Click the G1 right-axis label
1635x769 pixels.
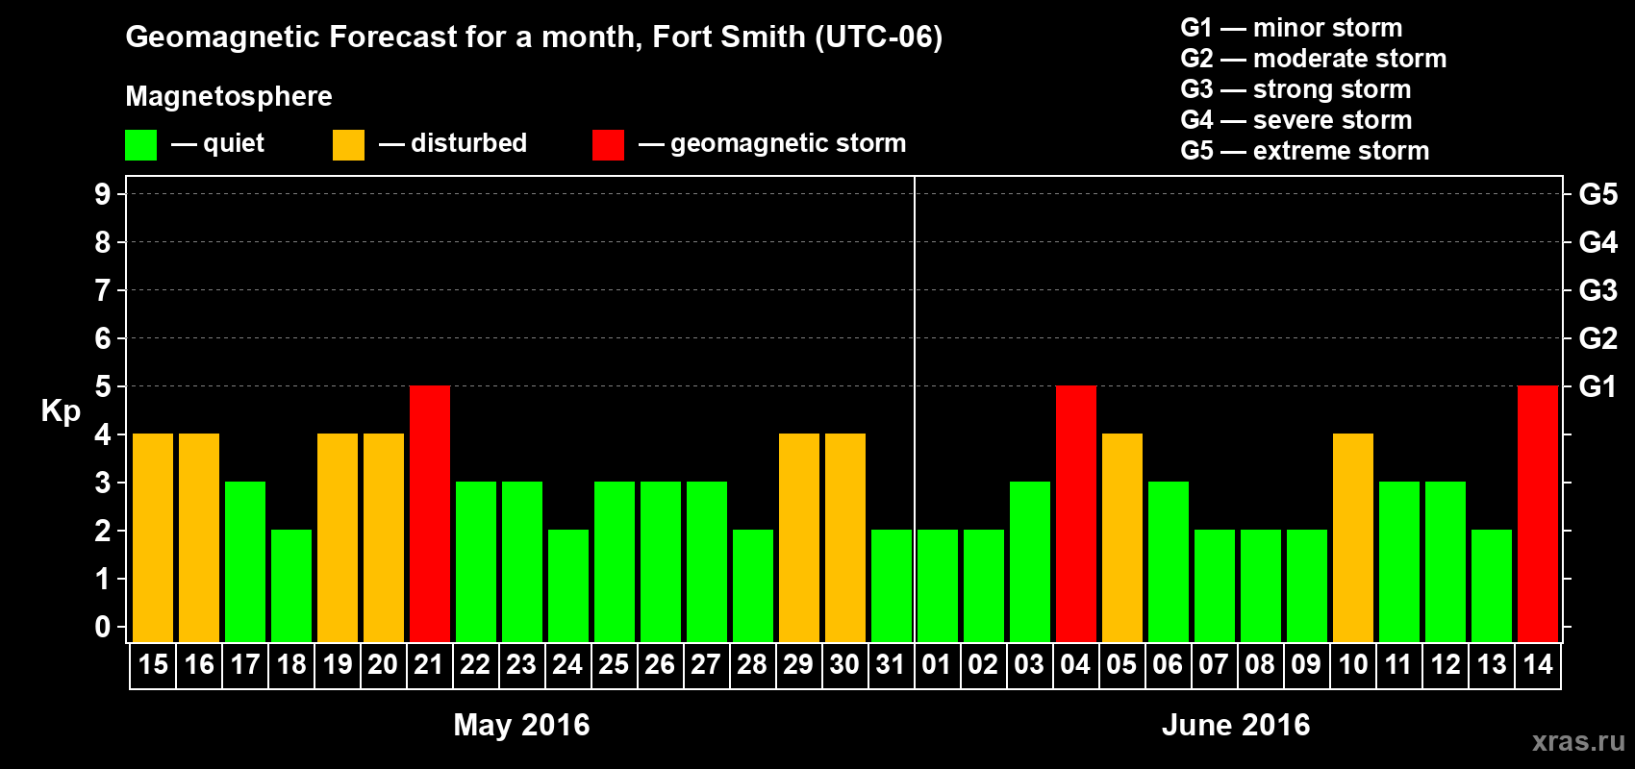point(1598,386)
